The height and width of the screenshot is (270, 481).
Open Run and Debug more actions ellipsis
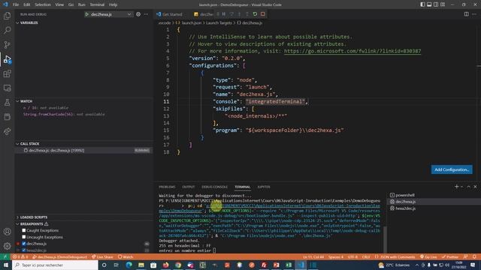tap(146, 14)
